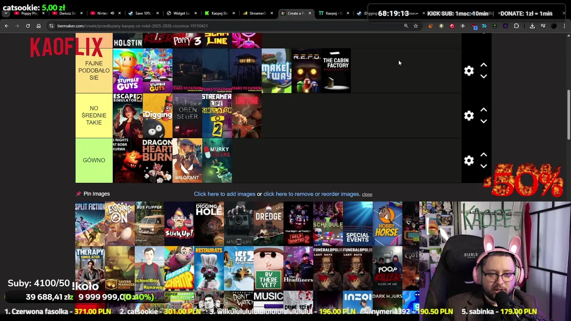The image size is (571, 321).
Task: Open browser extensions puzzle icon
Action: pyautogui.click(x=516, y=26)
